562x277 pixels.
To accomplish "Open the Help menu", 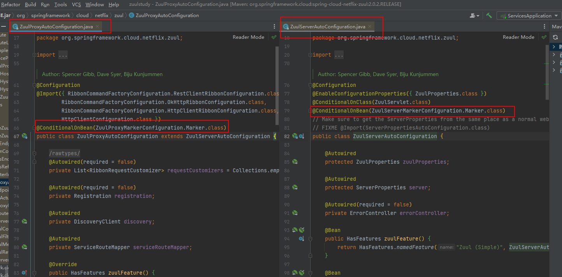I will tap(114, 5).
